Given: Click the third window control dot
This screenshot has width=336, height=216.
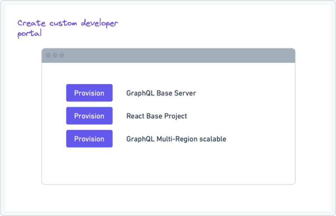Looking at the screenshot, I should [62, 55].
